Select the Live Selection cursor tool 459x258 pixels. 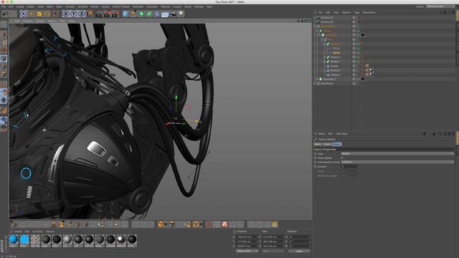(24, 14)
